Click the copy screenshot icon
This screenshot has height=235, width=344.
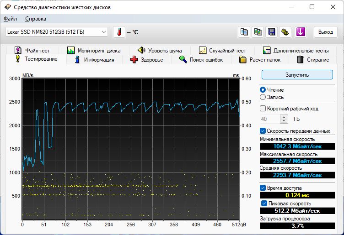(258, 32)
